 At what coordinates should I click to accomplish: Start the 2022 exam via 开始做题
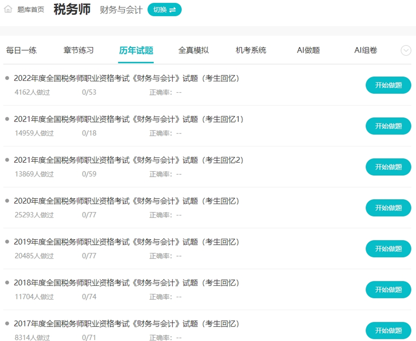(388, 85)
